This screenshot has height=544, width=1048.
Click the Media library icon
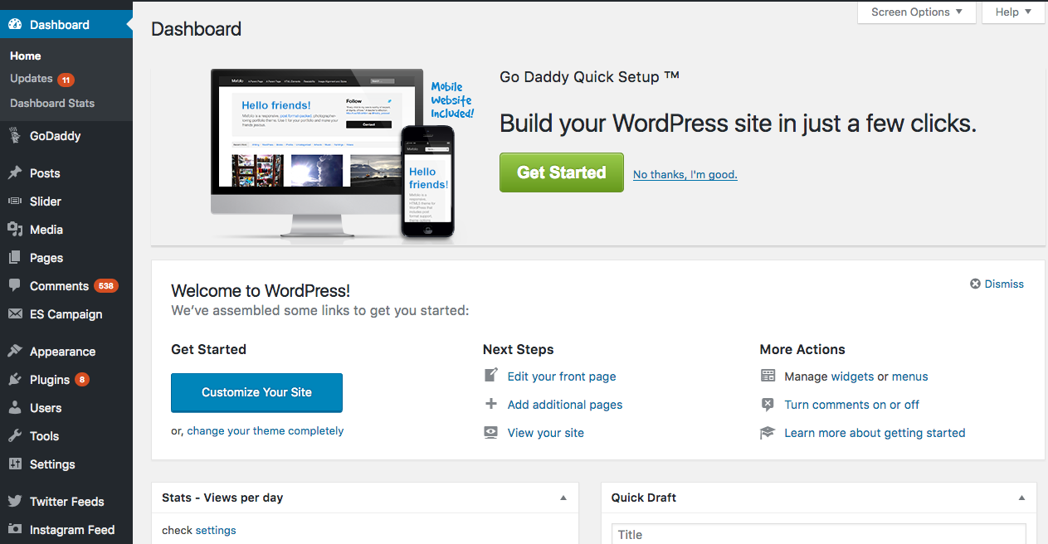tap(15, 230)
